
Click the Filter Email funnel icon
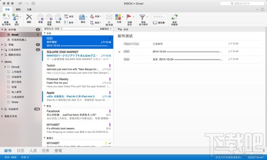142,17
